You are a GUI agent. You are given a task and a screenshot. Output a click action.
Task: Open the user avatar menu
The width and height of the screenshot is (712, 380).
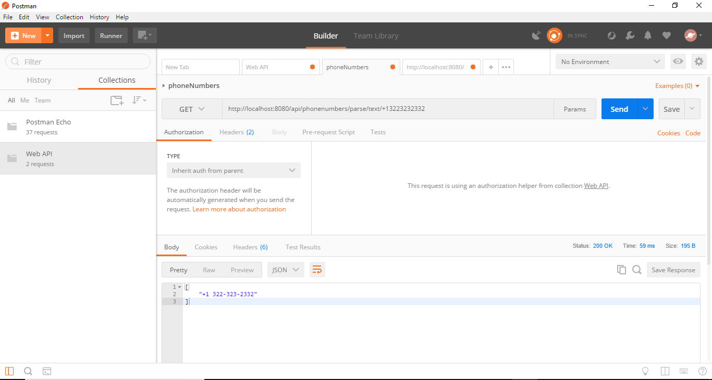[x=693, y=35]
